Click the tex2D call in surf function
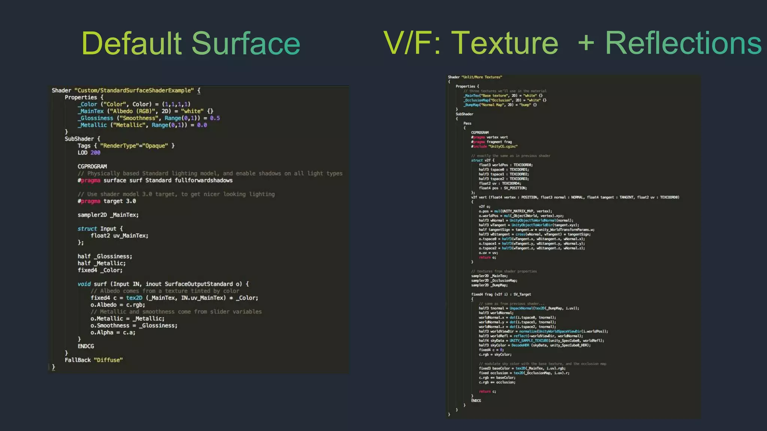This screenshot has height=431, width=767. coord(134,298)
